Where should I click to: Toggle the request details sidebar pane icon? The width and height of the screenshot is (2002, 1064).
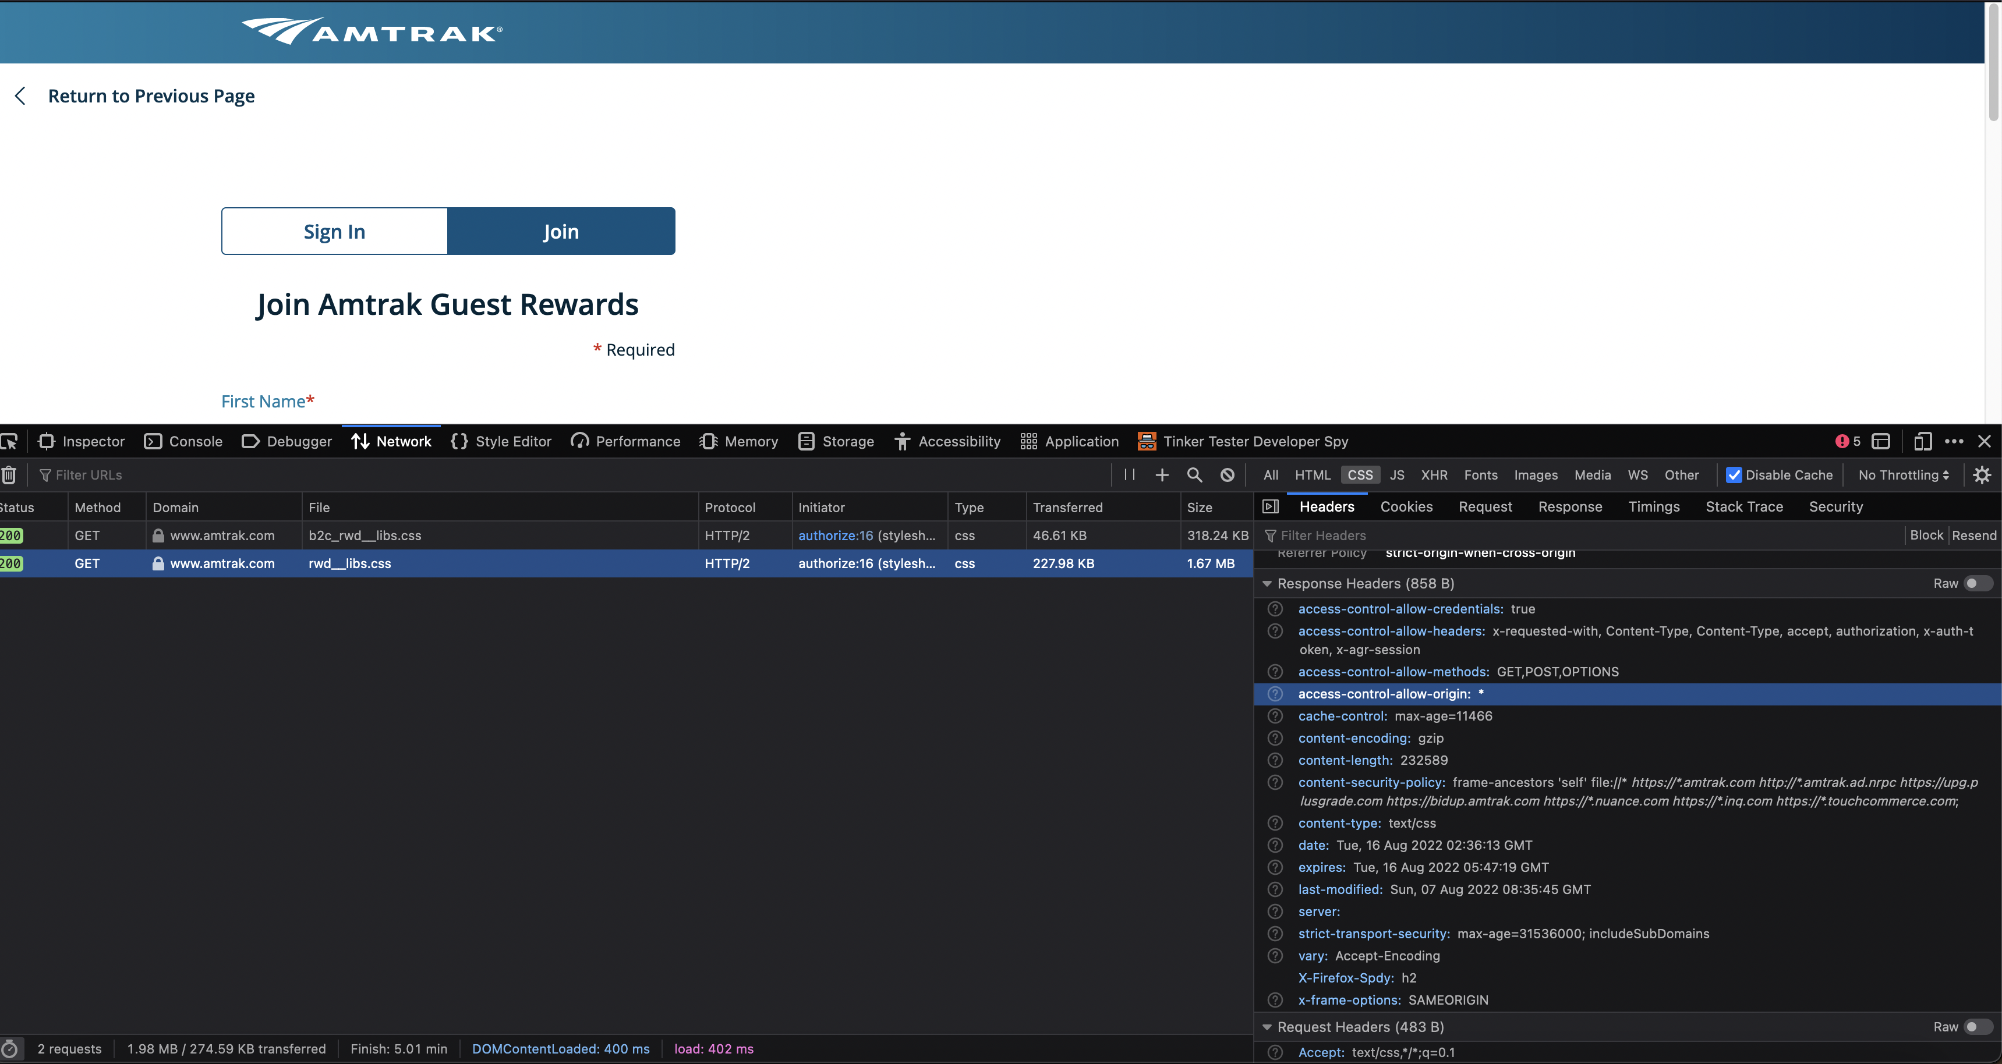coord(1271,507)
